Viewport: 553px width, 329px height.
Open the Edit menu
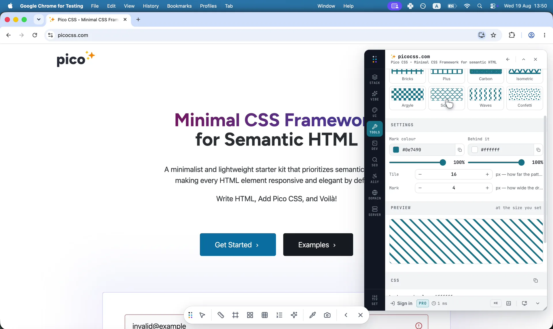(x=111, y=6)
